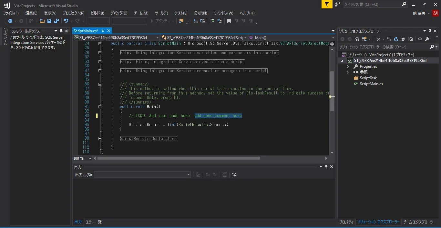Open Properties via the wrench toolbar icon
This screenshot has width=441, height=228.
tap(427, 39)
